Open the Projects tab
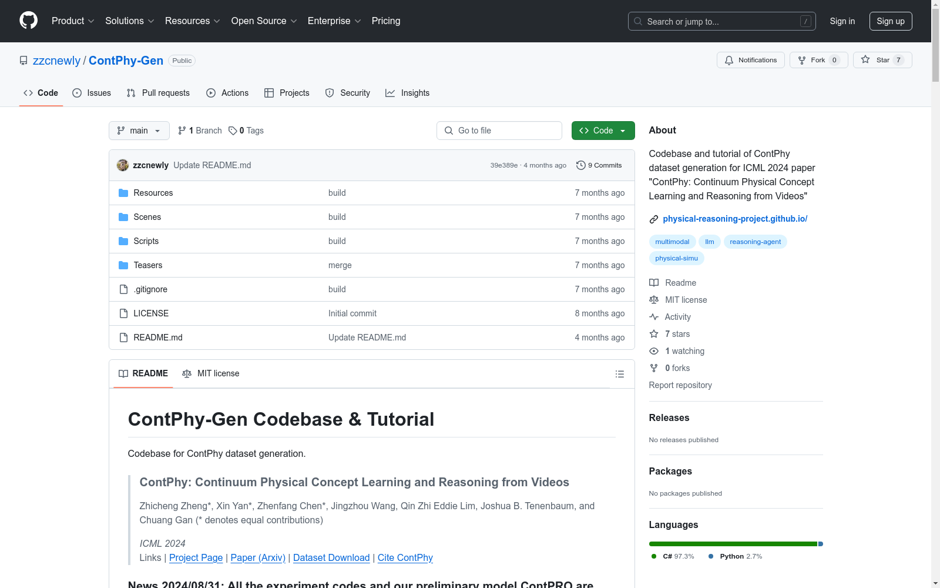This screenshot has width=940, height=588. pyautogui.click(x=287, y=93)
